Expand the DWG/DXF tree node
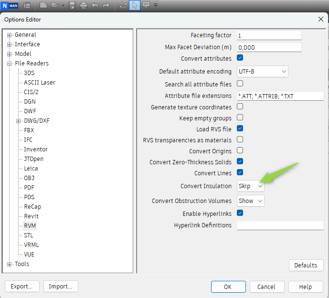 point(19,121)
